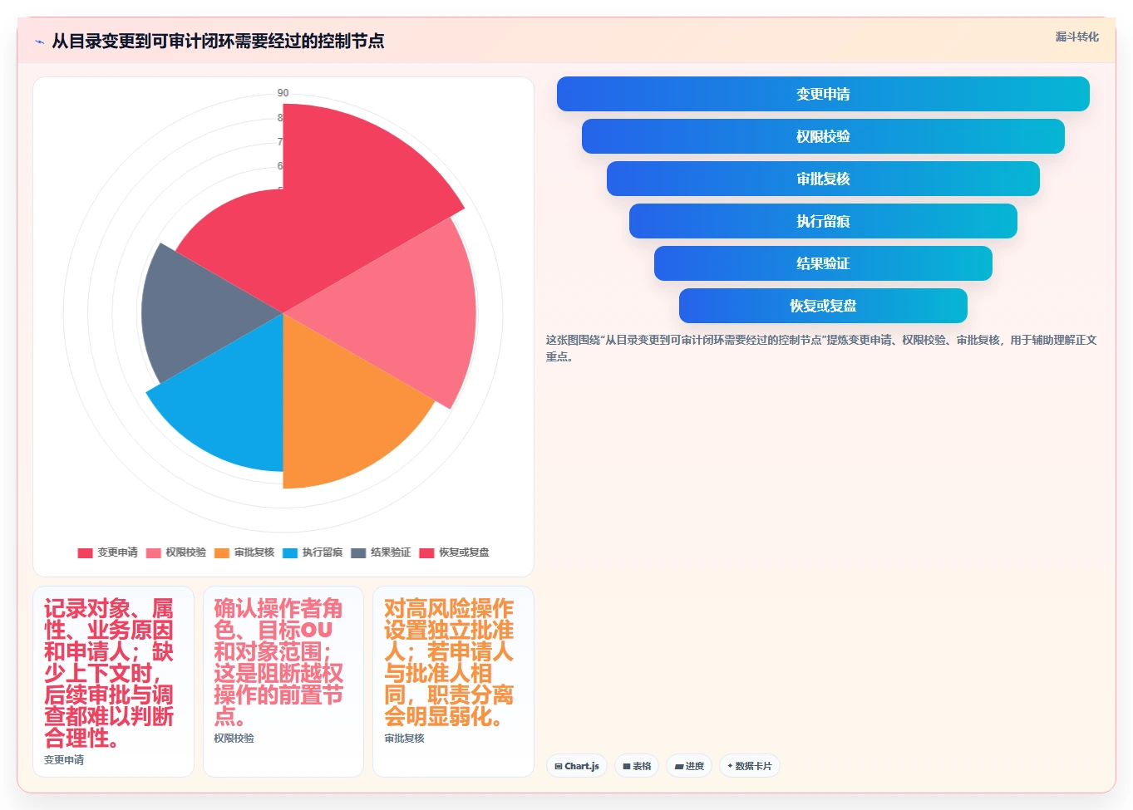1133x810 pixels.
Task: Toggle the 变更申请 legend entry
Action: pos(108,552)
